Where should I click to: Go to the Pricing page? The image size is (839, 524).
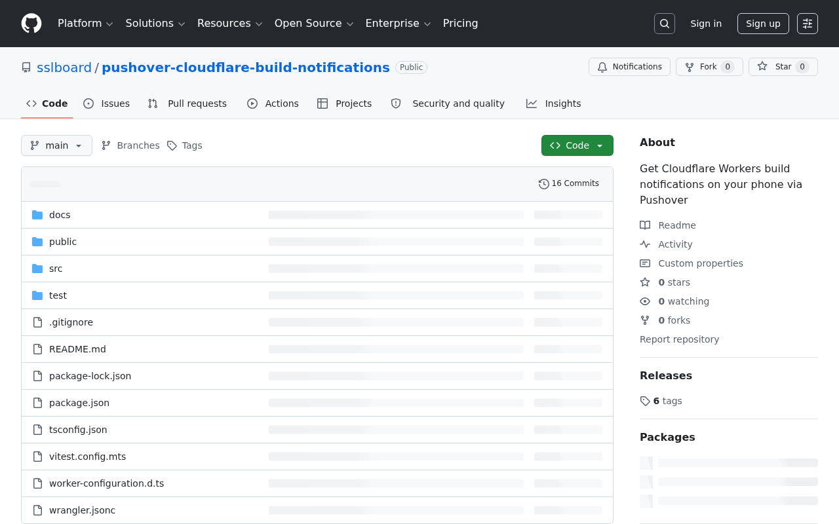(x=461, y=24)
